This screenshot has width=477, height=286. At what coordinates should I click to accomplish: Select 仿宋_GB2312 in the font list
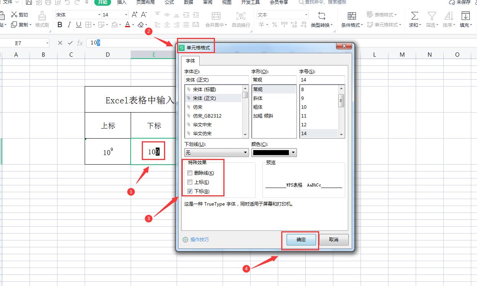[x=213, y=116]
